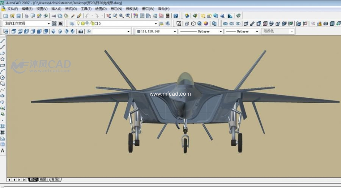Image resolution: width=341 pixels, height=188 pixels.
Task: Select the Circle draw tool
Action: [x=2, y=77]
